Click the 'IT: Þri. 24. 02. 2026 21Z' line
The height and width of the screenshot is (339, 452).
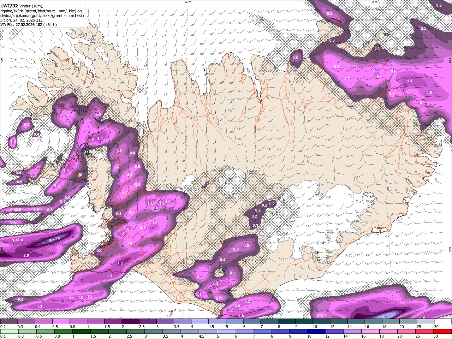[x=21, y=20]
